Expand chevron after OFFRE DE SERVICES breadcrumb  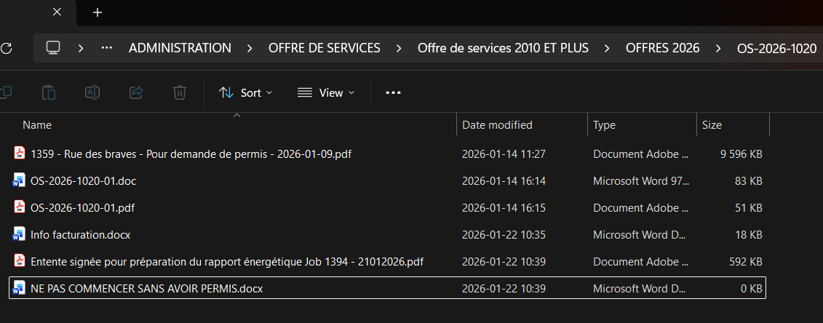pyautogui.click(x=399, y=48)
